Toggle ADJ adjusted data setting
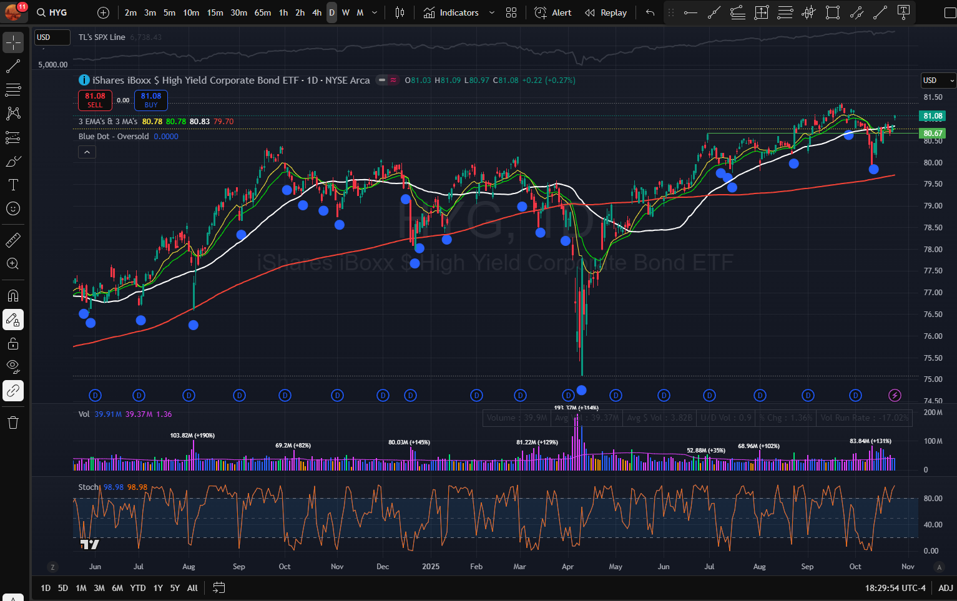Screen dimensions: 957x601 pos(946,588)
